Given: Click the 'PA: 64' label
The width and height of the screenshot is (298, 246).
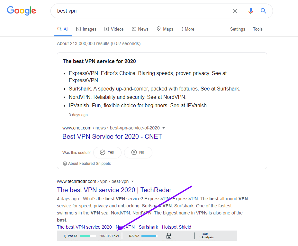Looking at the screenshot, I should point(73,236).
